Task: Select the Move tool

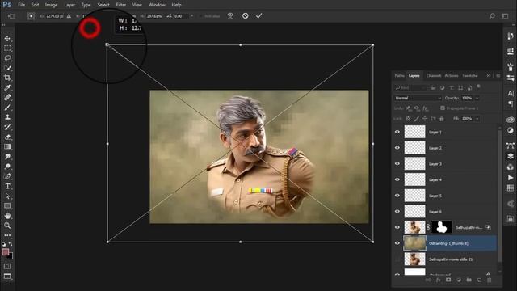Action: click(x=7, y=39)
